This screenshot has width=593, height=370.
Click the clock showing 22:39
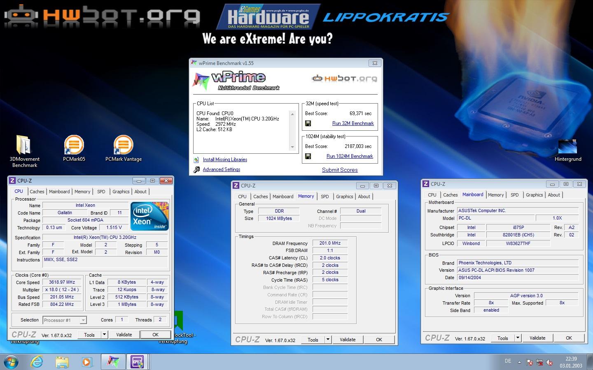tap(571, 359)
